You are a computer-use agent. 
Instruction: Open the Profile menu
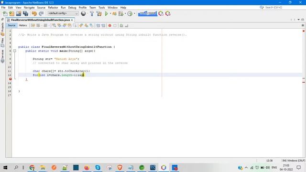tap(83, 8)
